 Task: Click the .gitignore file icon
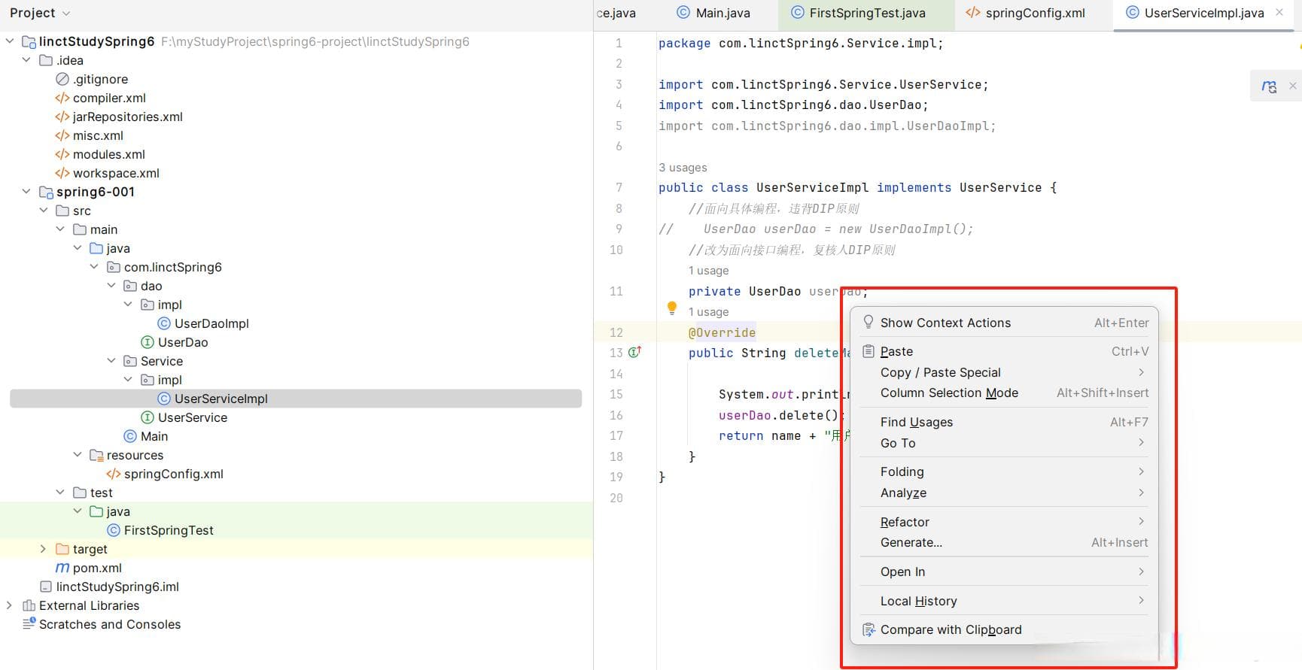click(x=62, y=79)
